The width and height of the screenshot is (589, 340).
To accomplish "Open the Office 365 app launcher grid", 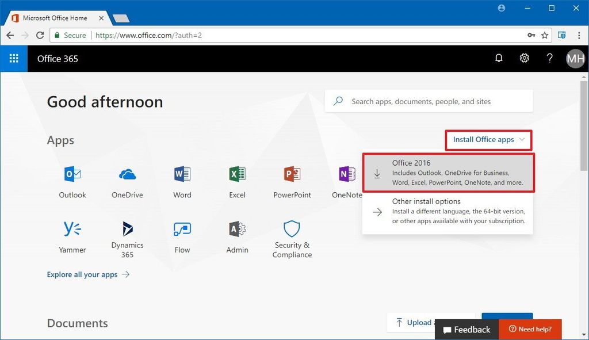I will [13, 58].
